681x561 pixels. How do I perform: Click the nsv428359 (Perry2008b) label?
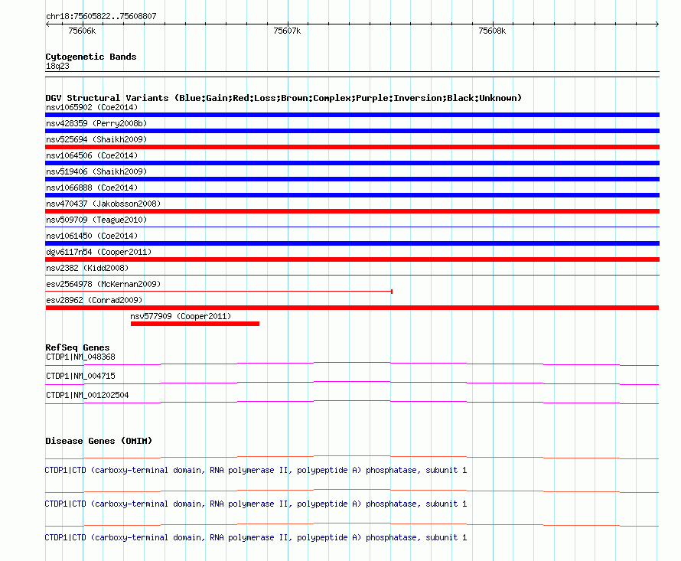[x=96, y=123]
